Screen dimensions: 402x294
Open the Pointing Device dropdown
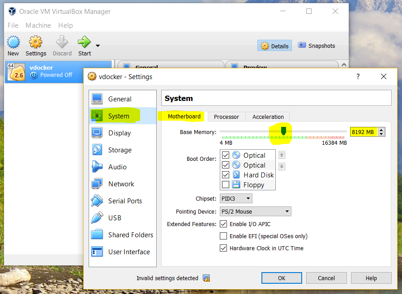(255, 212)
